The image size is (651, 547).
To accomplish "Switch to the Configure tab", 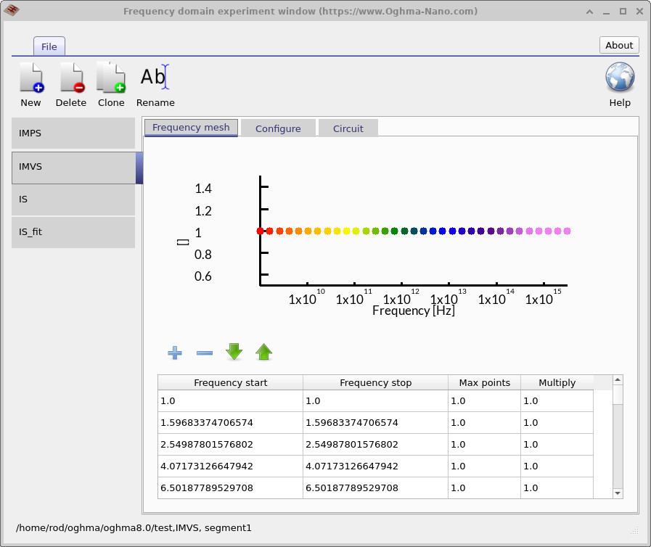I will (278, 128).
